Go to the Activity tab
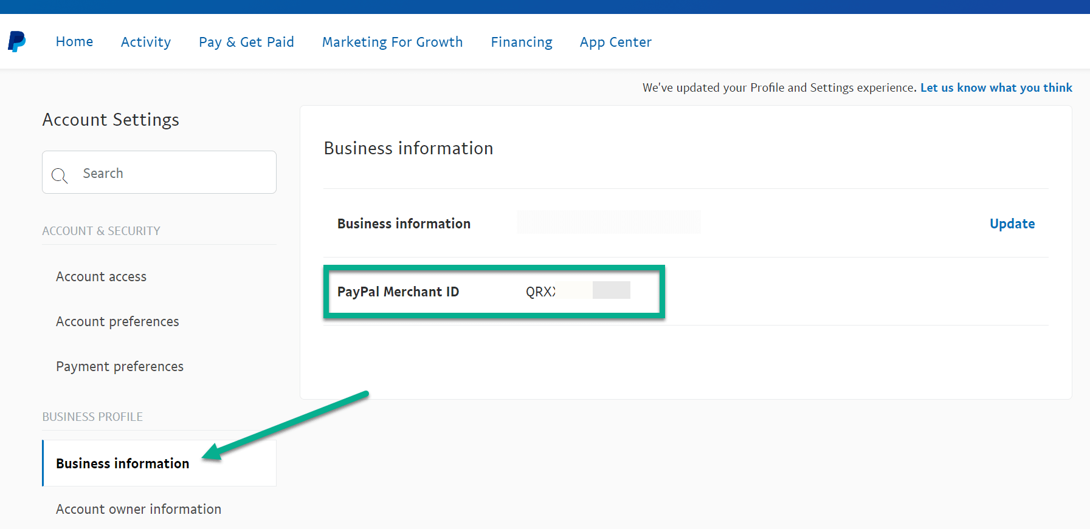 146,42
